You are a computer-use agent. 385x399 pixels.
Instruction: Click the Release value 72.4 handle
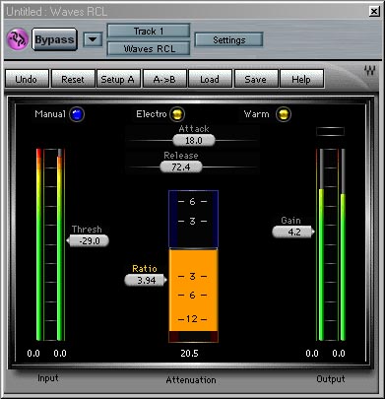[x=181, y=166]
